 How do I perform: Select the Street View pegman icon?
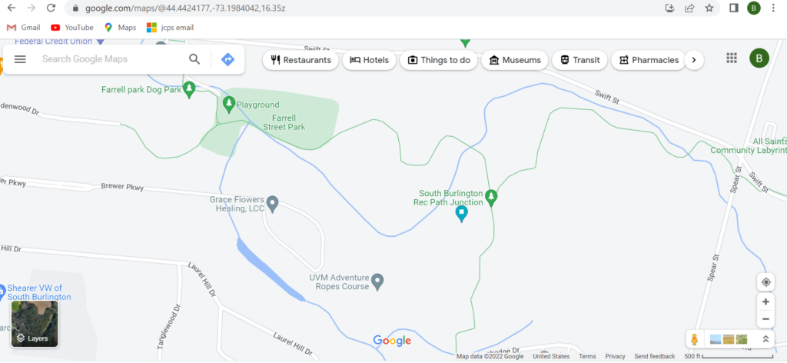point(695,339)
